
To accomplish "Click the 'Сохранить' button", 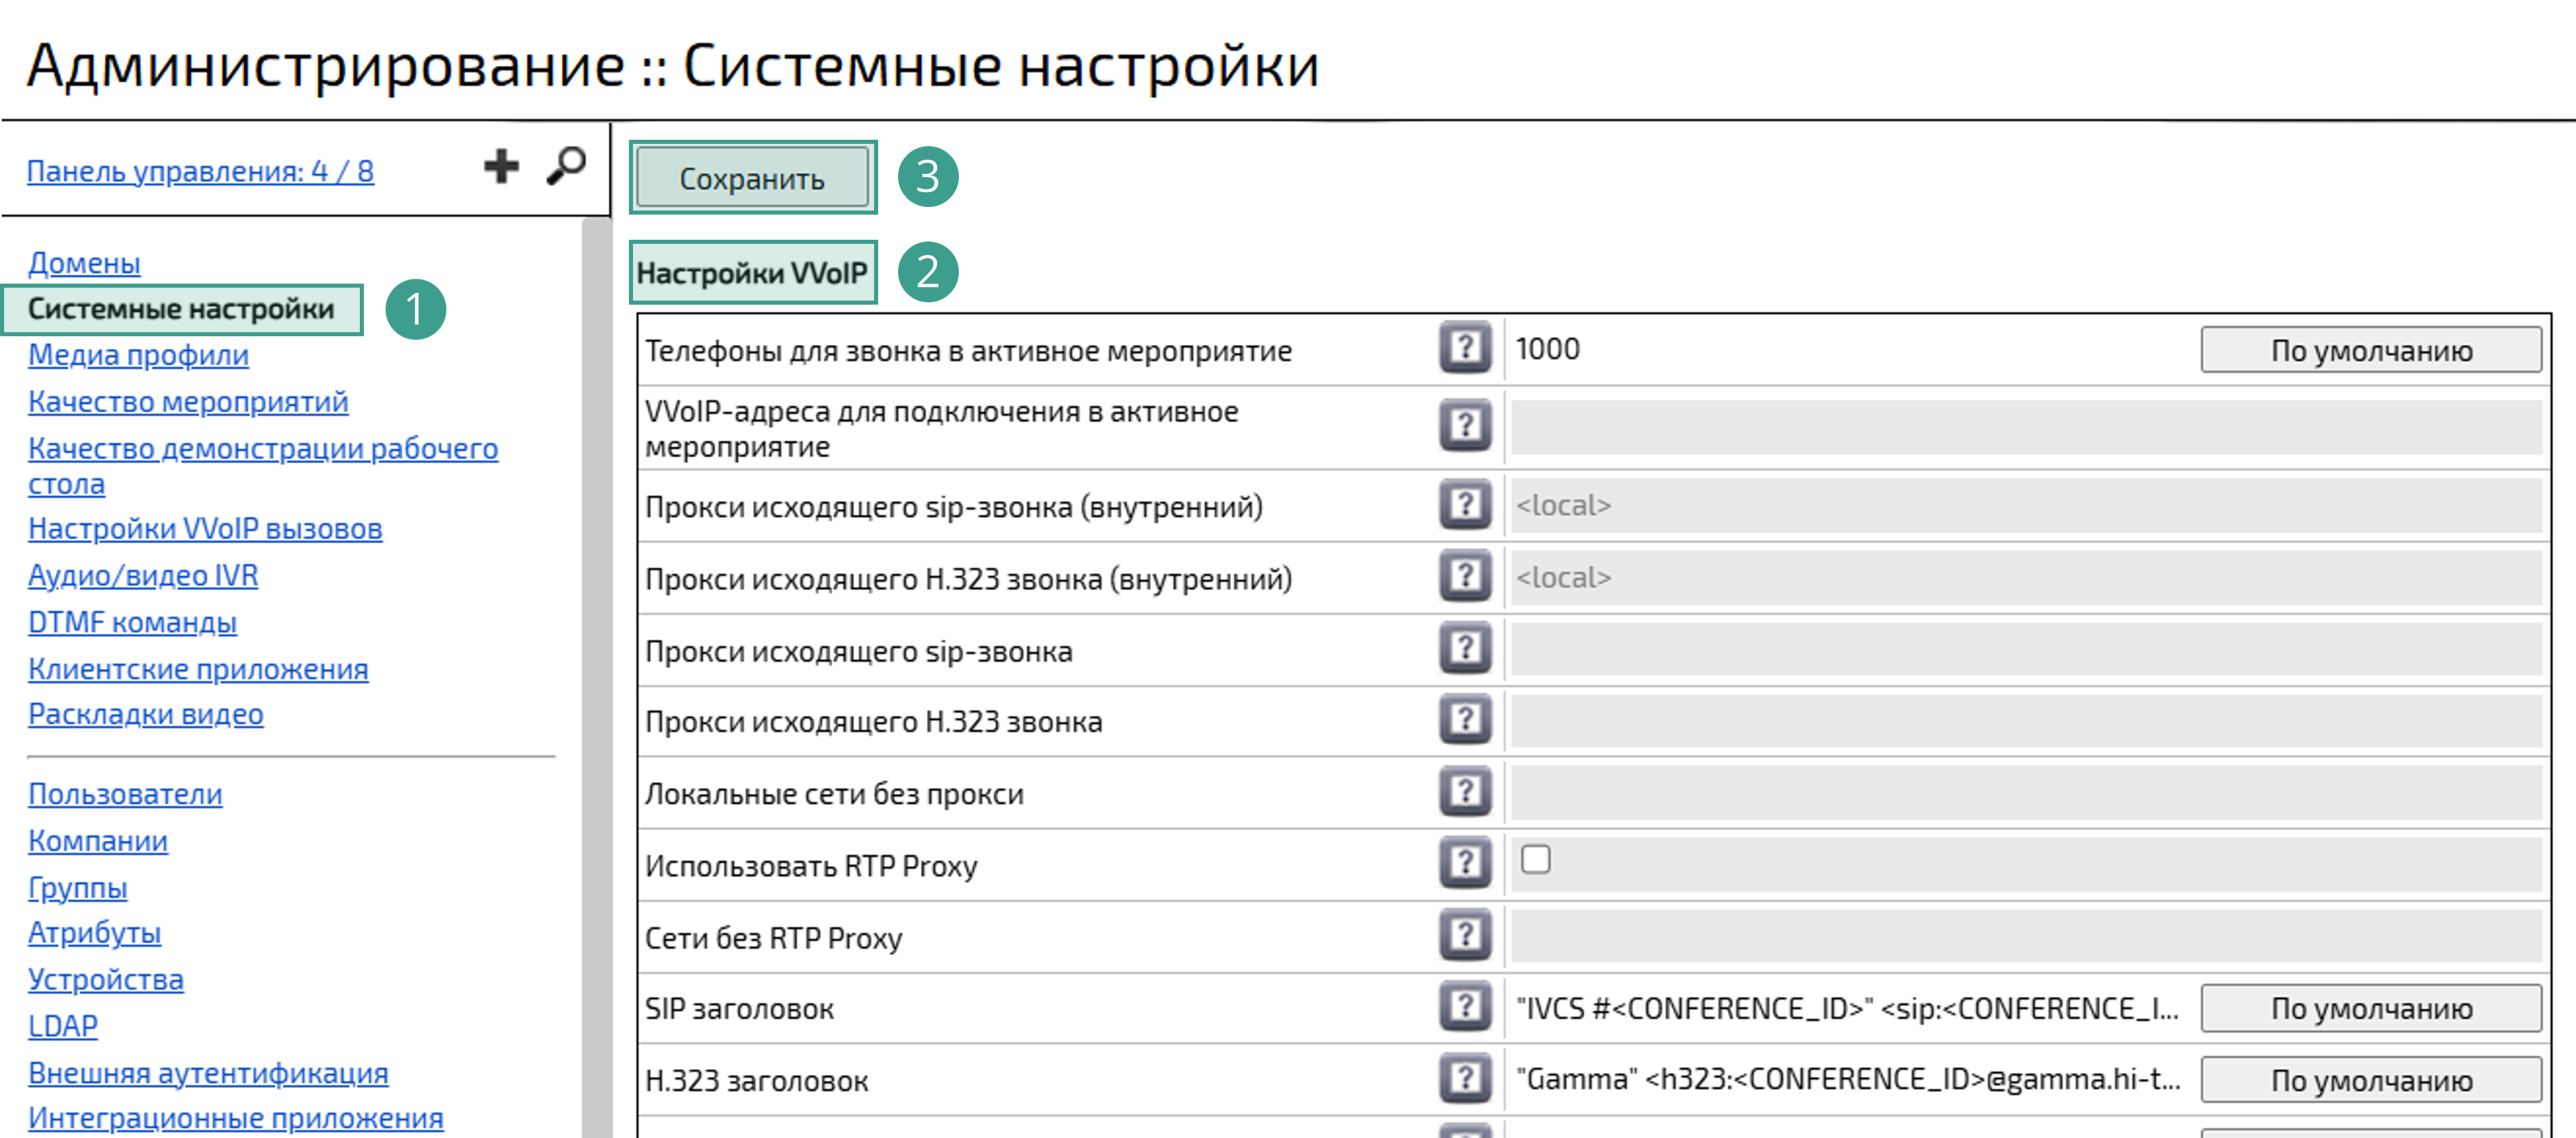I will point(752,179).
